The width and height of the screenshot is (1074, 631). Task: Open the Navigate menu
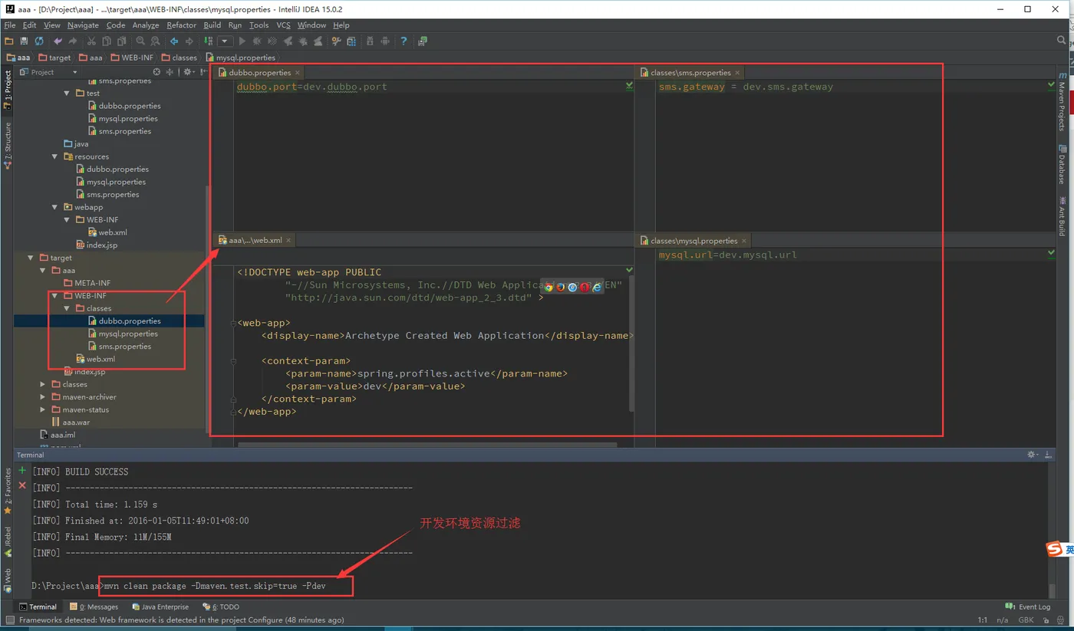click(83, 25)
